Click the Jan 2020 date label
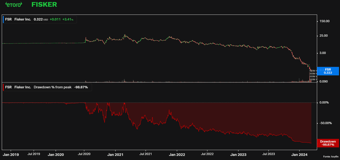Image resolution: width=340 pixels, height=160 pixels. [56, 155]
